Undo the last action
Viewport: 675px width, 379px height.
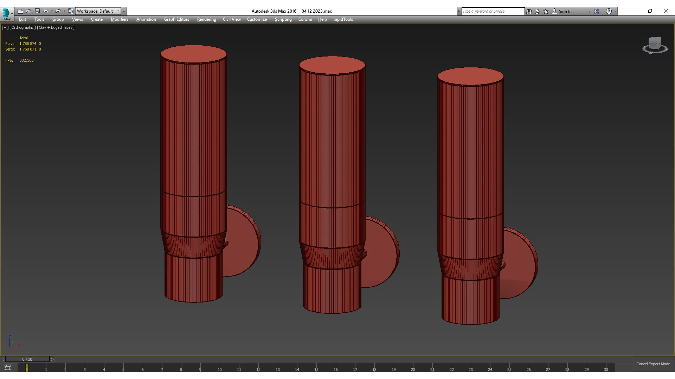click(46, 11)
